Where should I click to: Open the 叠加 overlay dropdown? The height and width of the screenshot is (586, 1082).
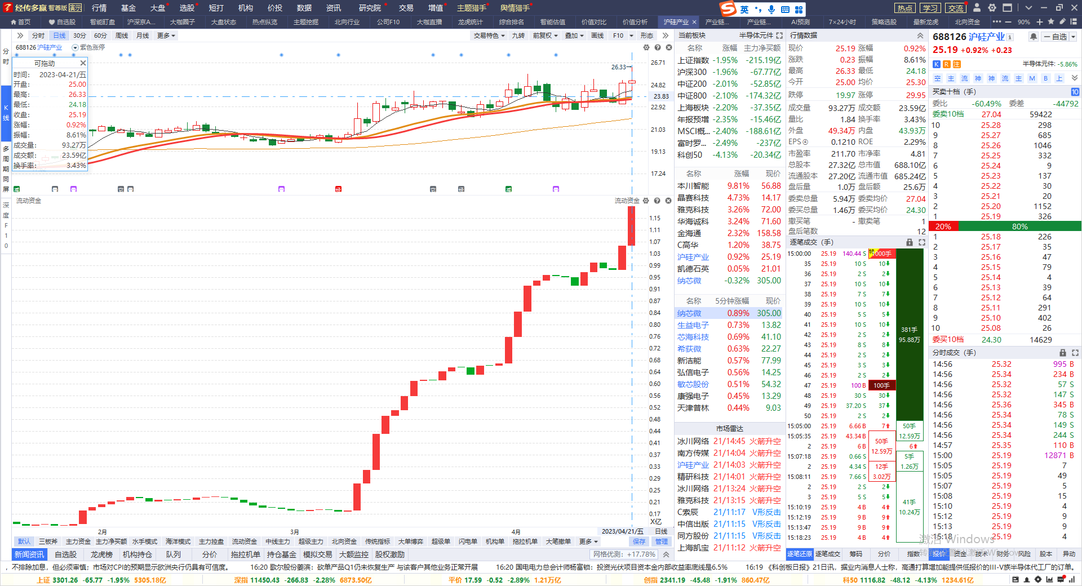[x=574, y=35]
